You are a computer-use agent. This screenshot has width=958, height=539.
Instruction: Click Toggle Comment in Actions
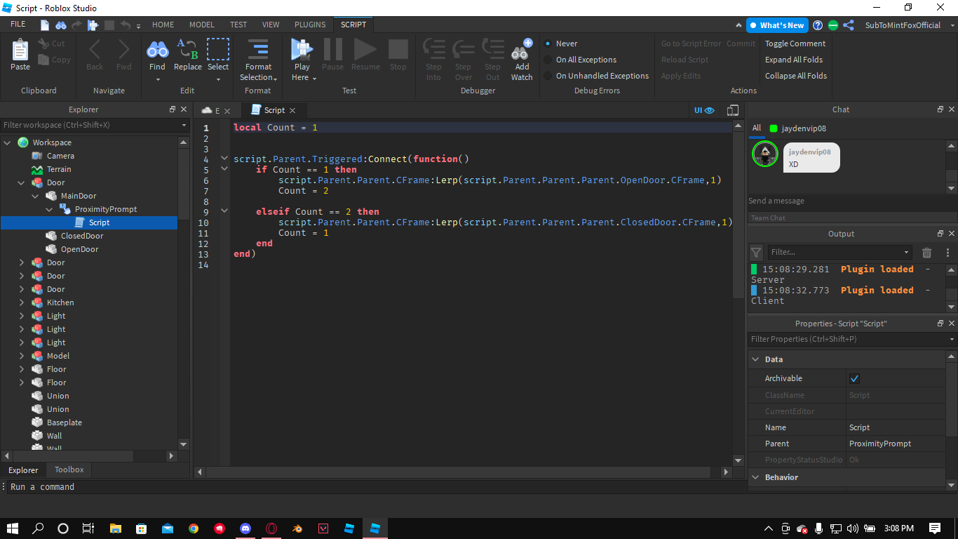795,44
